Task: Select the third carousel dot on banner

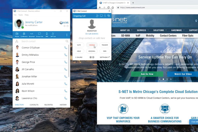Action: (167, 79)
